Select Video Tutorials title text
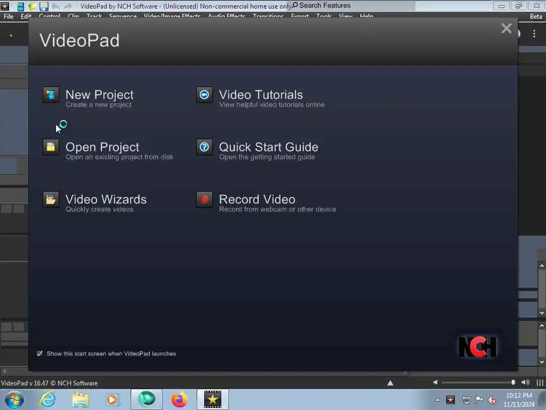546x410 pixels. point(261,94)
